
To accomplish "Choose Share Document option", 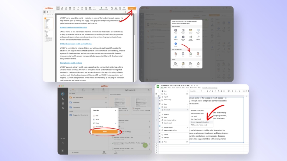I will tap(191, 38).
